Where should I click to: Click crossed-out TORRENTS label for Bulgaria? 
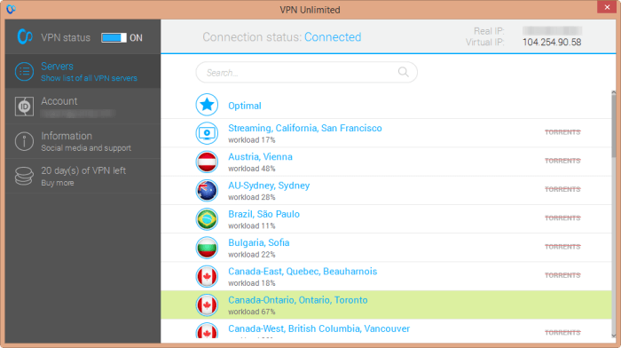point(562,247)
